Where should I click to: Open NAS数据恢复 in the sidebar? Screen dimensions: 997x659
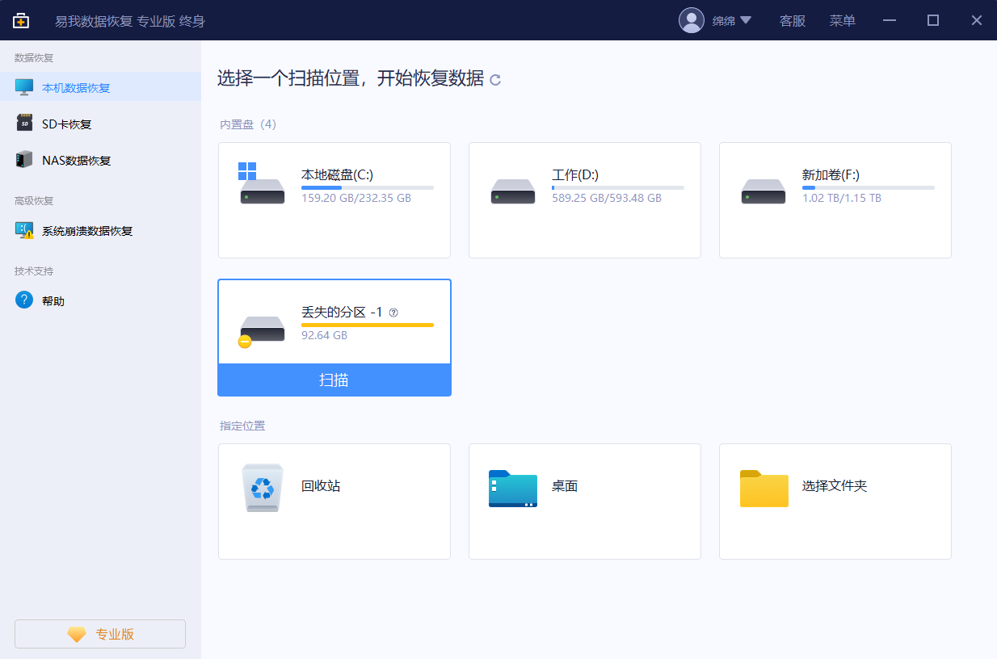coord(76,160)
